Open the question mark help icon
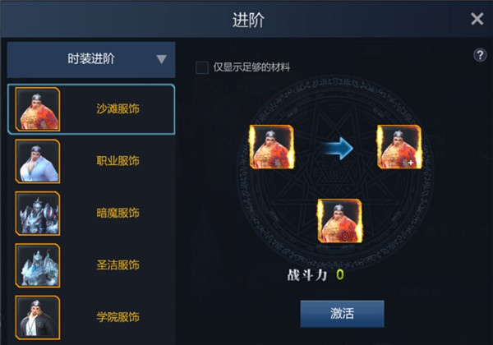This screenshot has width=493, height=345. tap(480, 55)
